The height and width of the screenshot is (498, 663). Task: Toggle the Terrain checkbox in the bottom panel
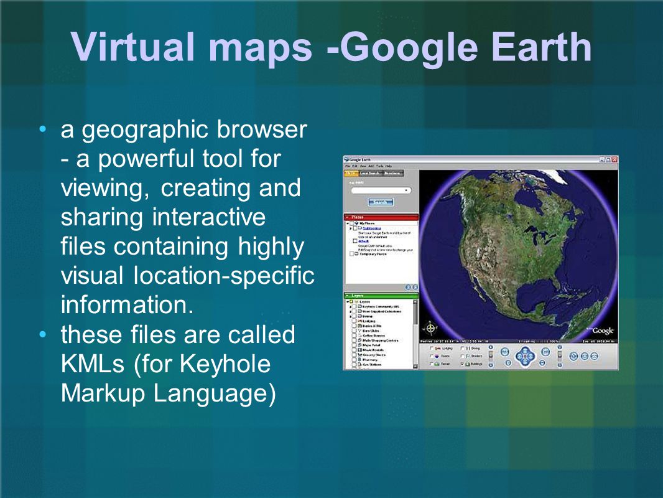coord(431,364)
